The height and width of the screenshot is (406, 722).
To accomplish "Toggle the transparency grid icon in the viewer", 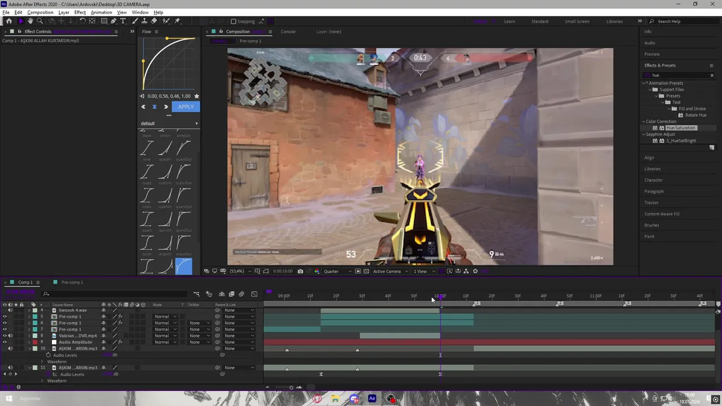I will [366, 271].
